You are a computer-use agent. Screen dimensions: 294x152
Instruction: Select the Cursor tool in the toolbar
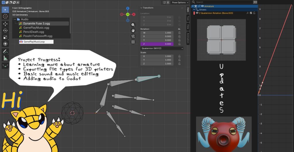(5, 16)
